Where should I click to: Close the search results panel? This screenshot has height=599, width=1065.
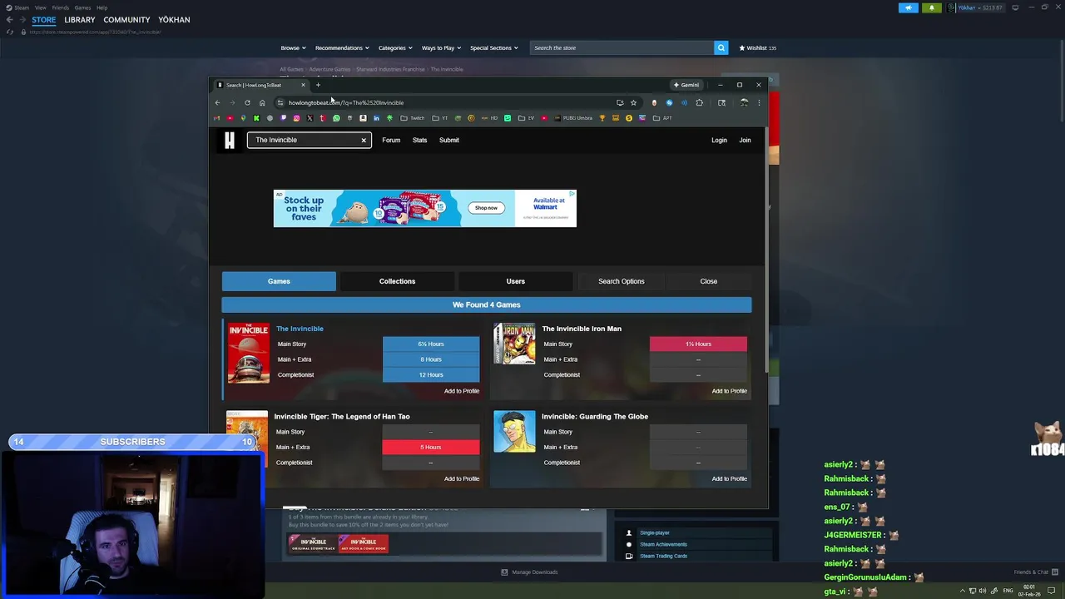coord(709,281)
